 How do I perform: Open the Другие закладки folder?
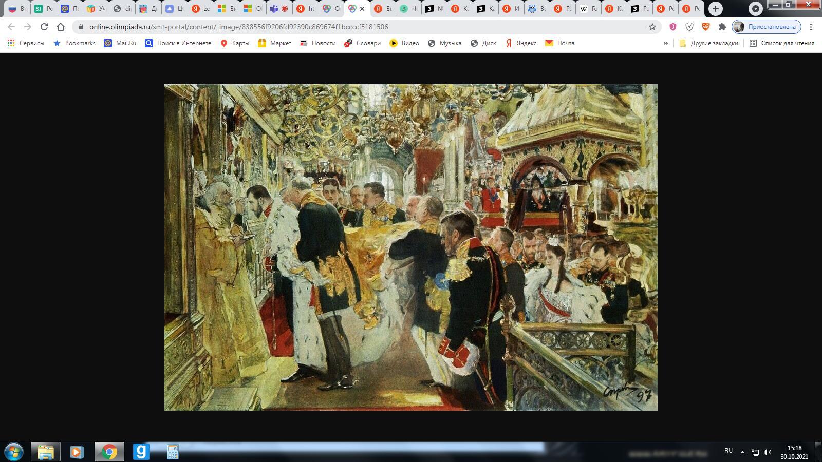pos(708,43)
